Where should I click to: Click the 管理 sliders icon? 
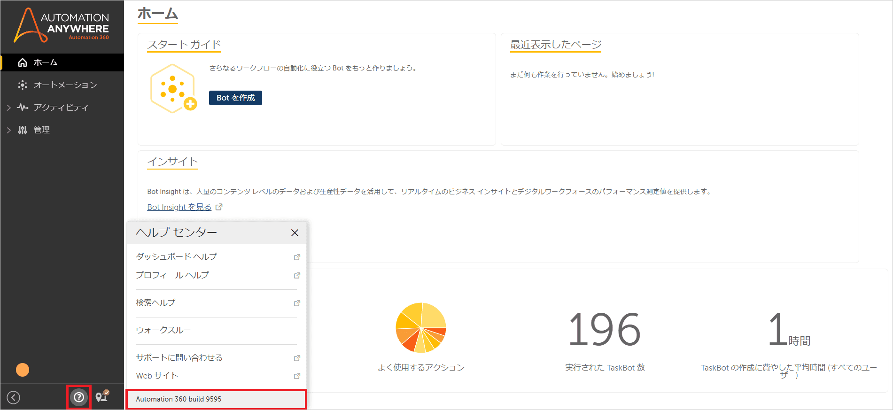[x=22, y=130]
